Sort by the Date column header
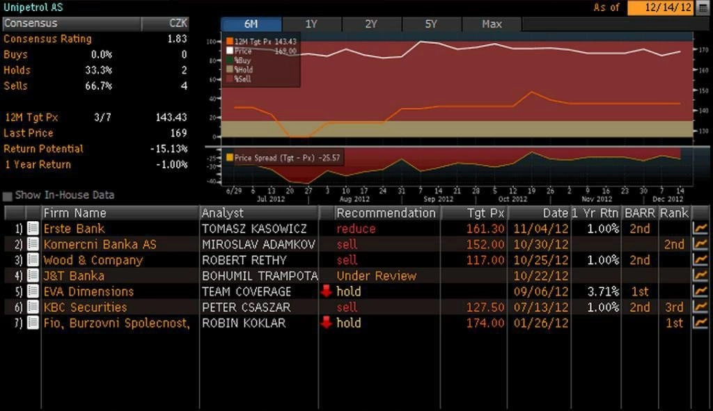The image size is (713, 411). [539, 213]
